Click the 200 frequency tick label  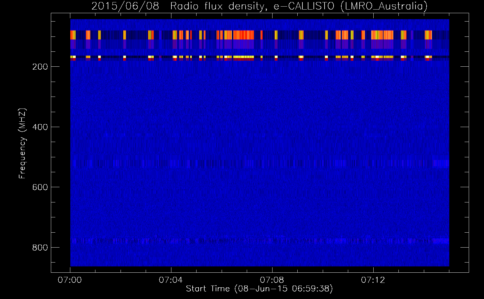(40, 67)
